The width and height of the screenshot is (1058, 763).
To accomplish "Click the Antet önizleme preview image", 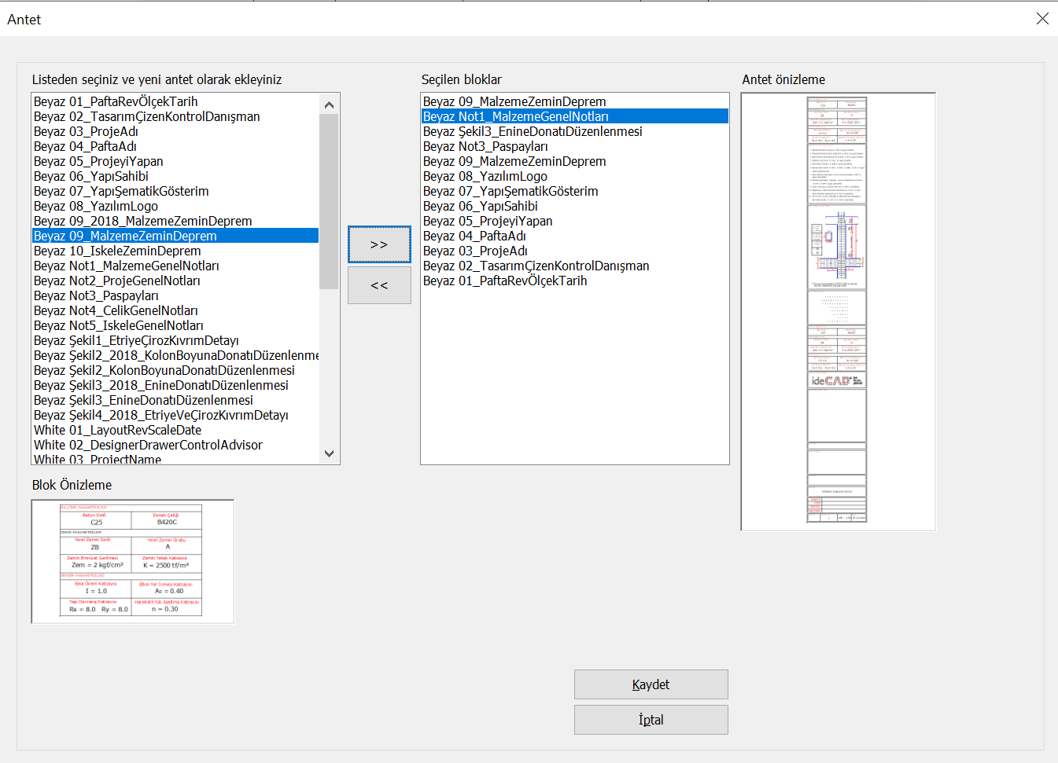I will (x=838, y=311).
